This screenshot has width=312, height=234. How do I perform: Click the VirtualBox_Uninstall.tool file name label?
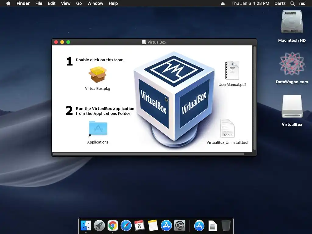point(227,143)
